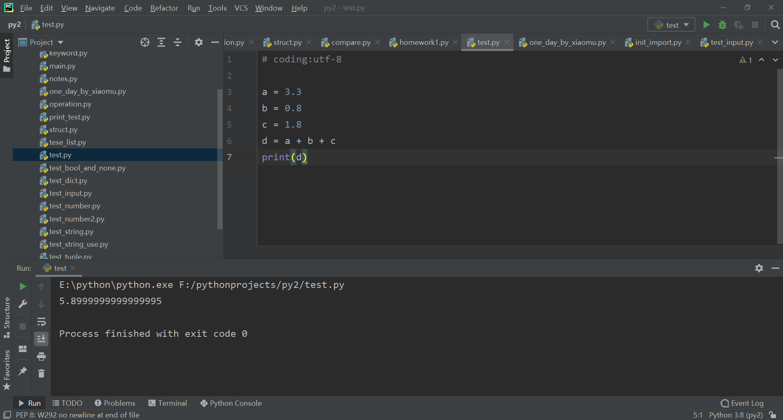Click the Stop square icon in top toolbar

755,25
